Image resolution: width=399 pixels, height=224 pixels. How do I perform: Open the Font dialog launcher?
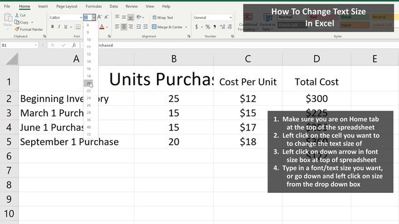[109, 36]
